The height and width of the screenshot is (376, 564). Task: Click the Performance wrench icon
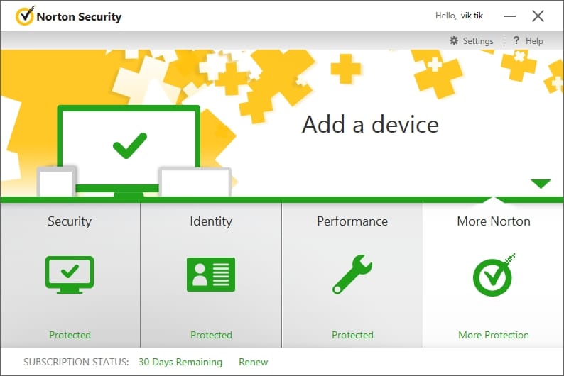352,275
